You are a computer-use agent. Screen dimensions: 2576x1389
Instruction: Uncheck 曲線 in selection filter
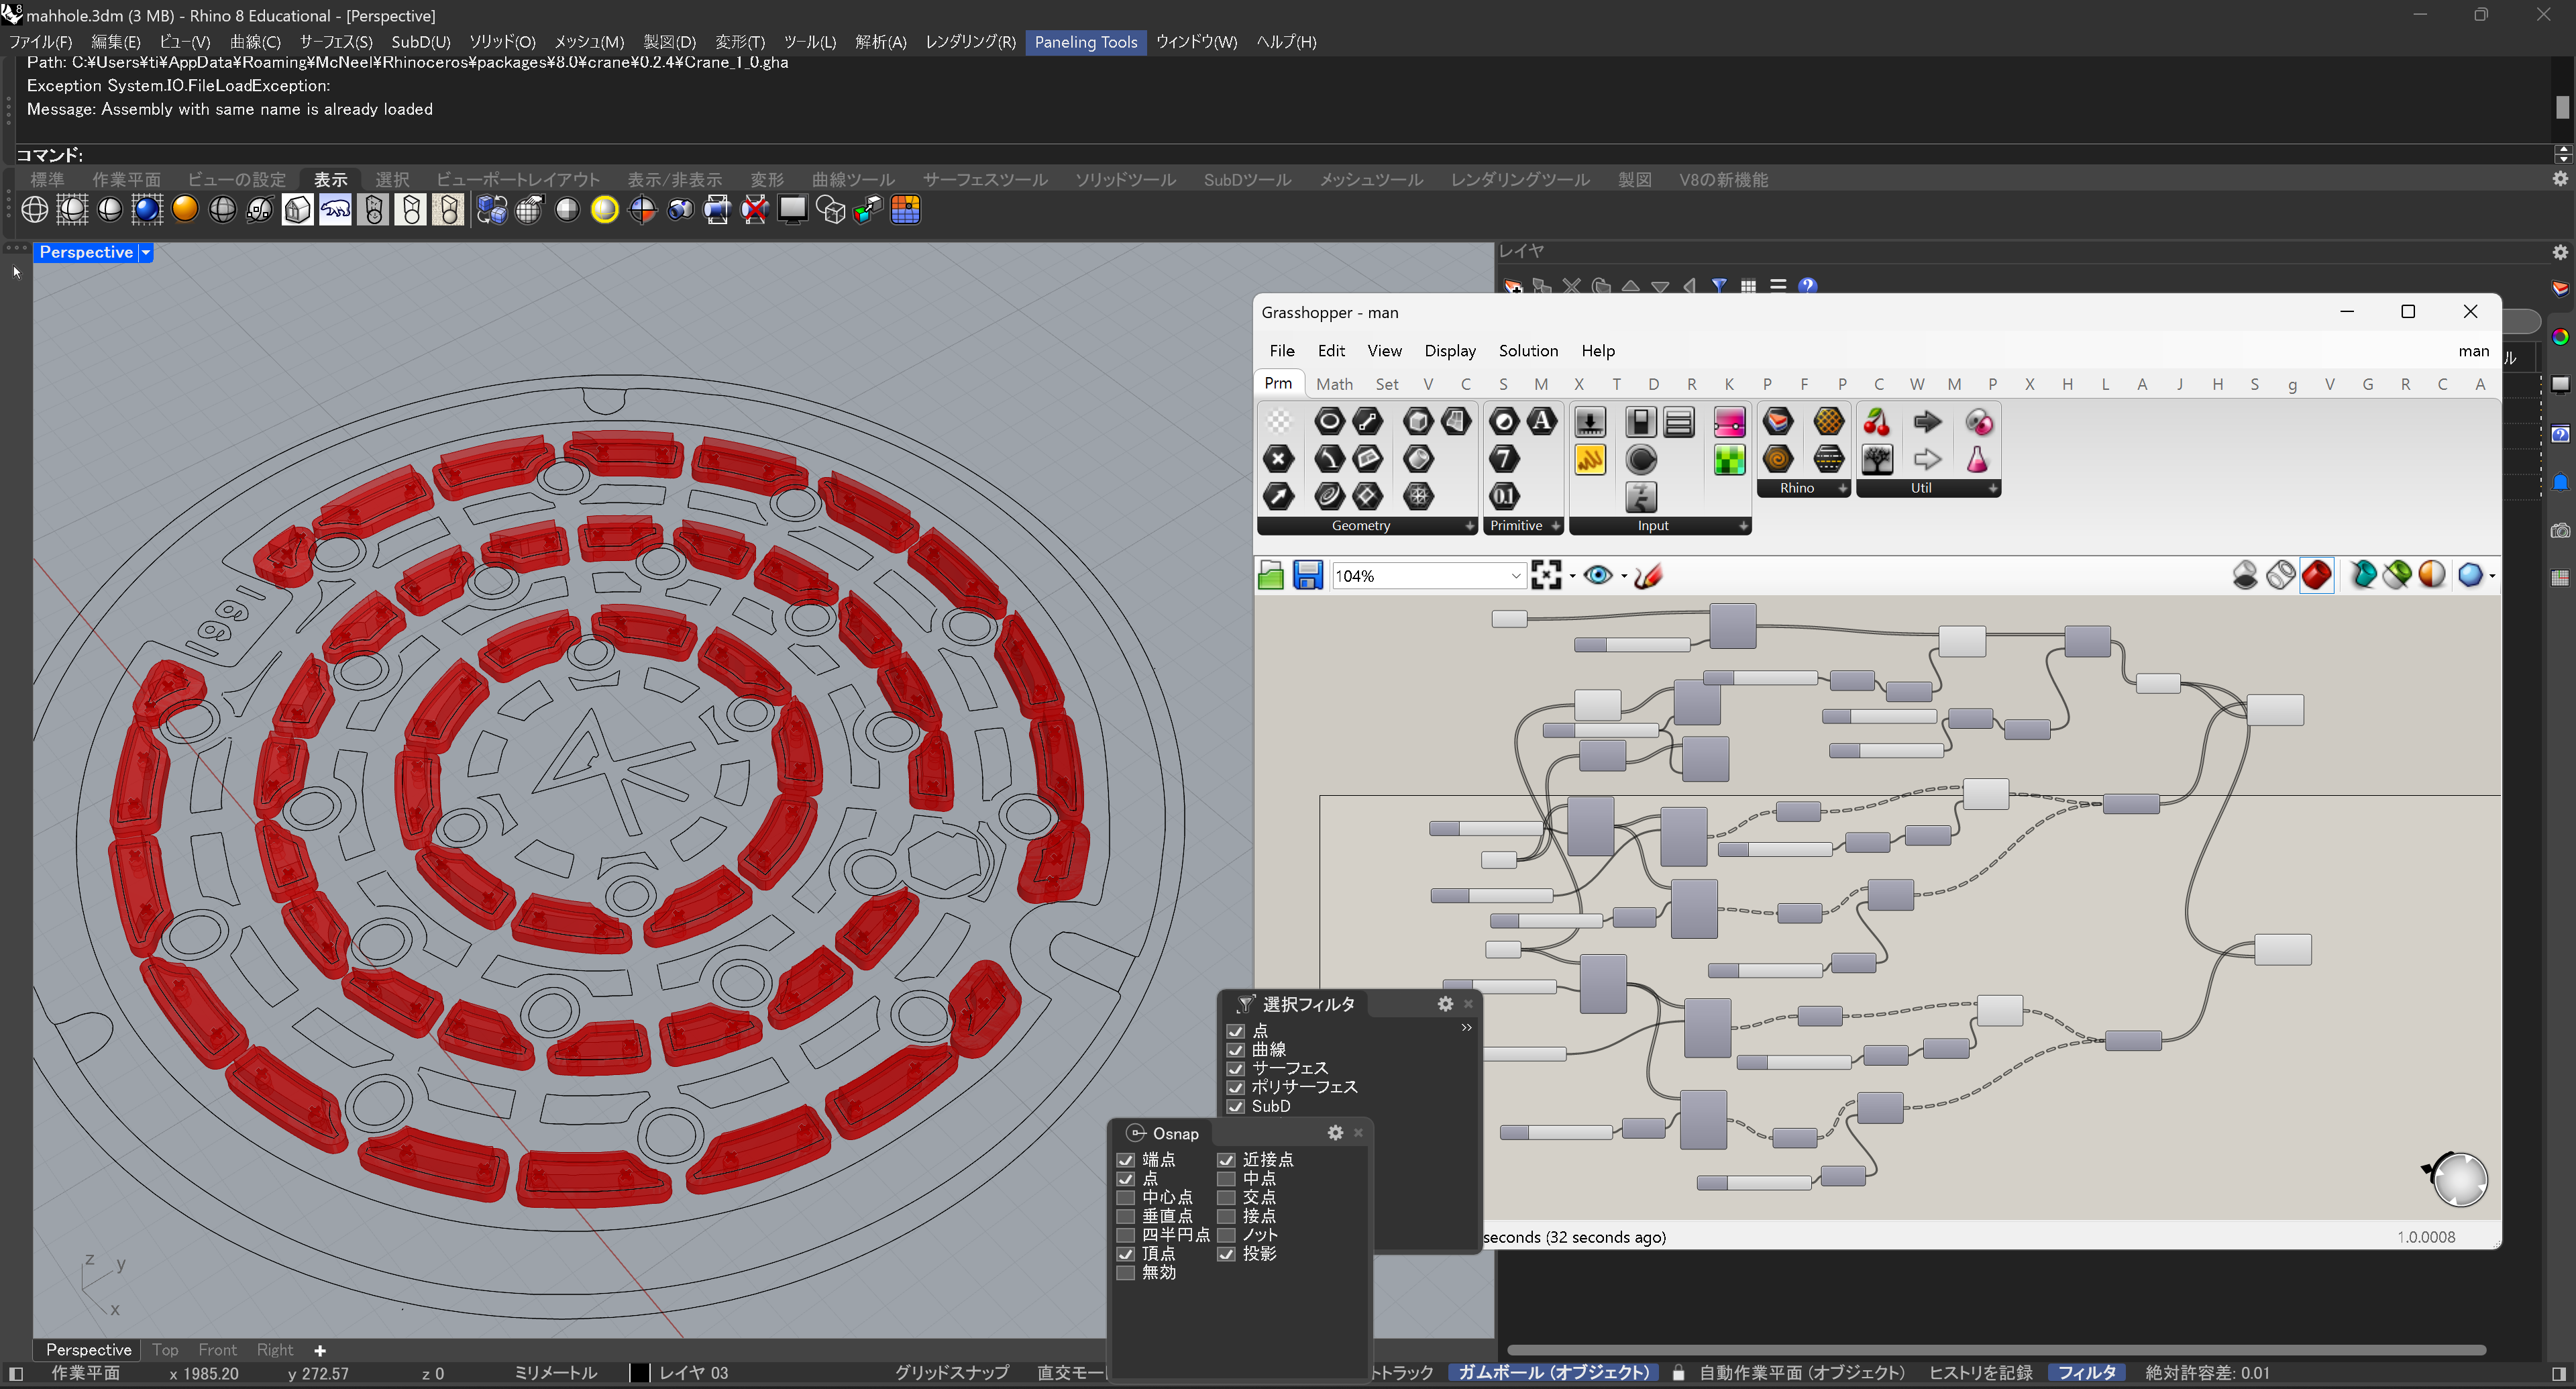(x=1236, y=1049)
